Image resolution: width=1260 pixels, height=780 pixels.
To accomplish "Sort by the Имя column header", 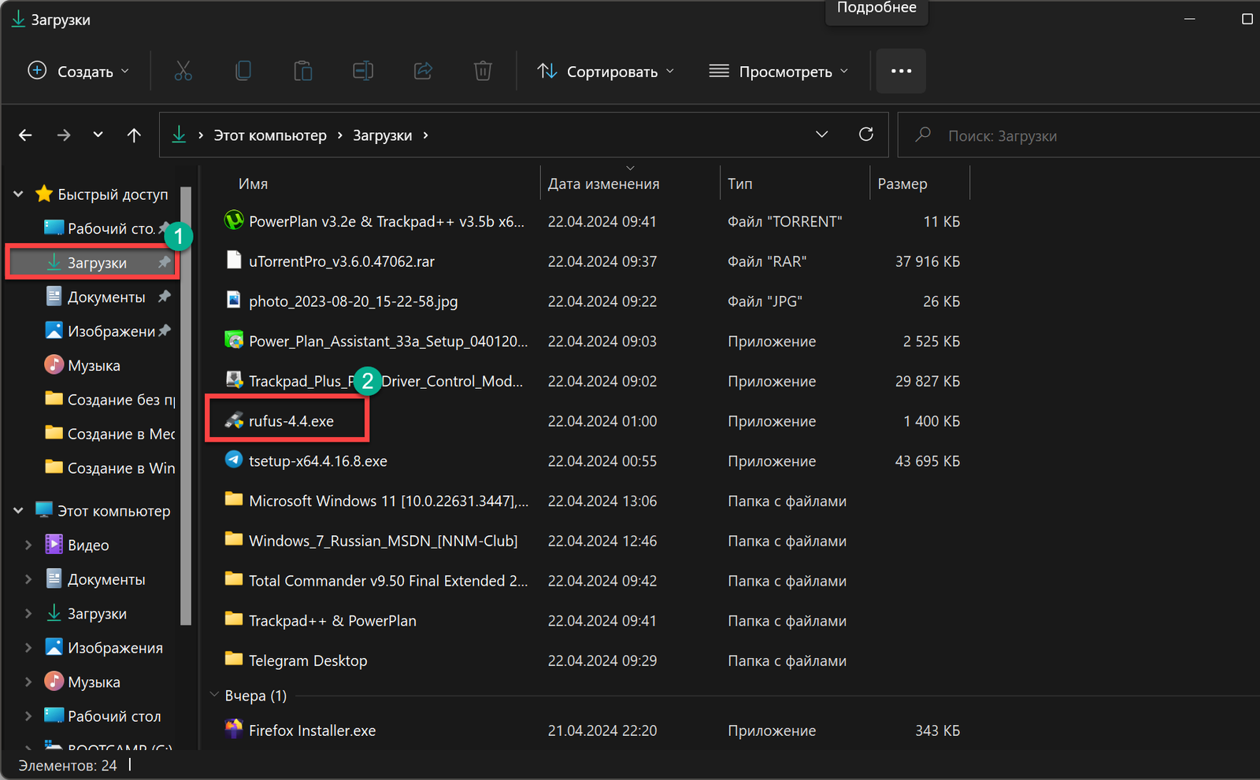I will click(x=254, y=183).
